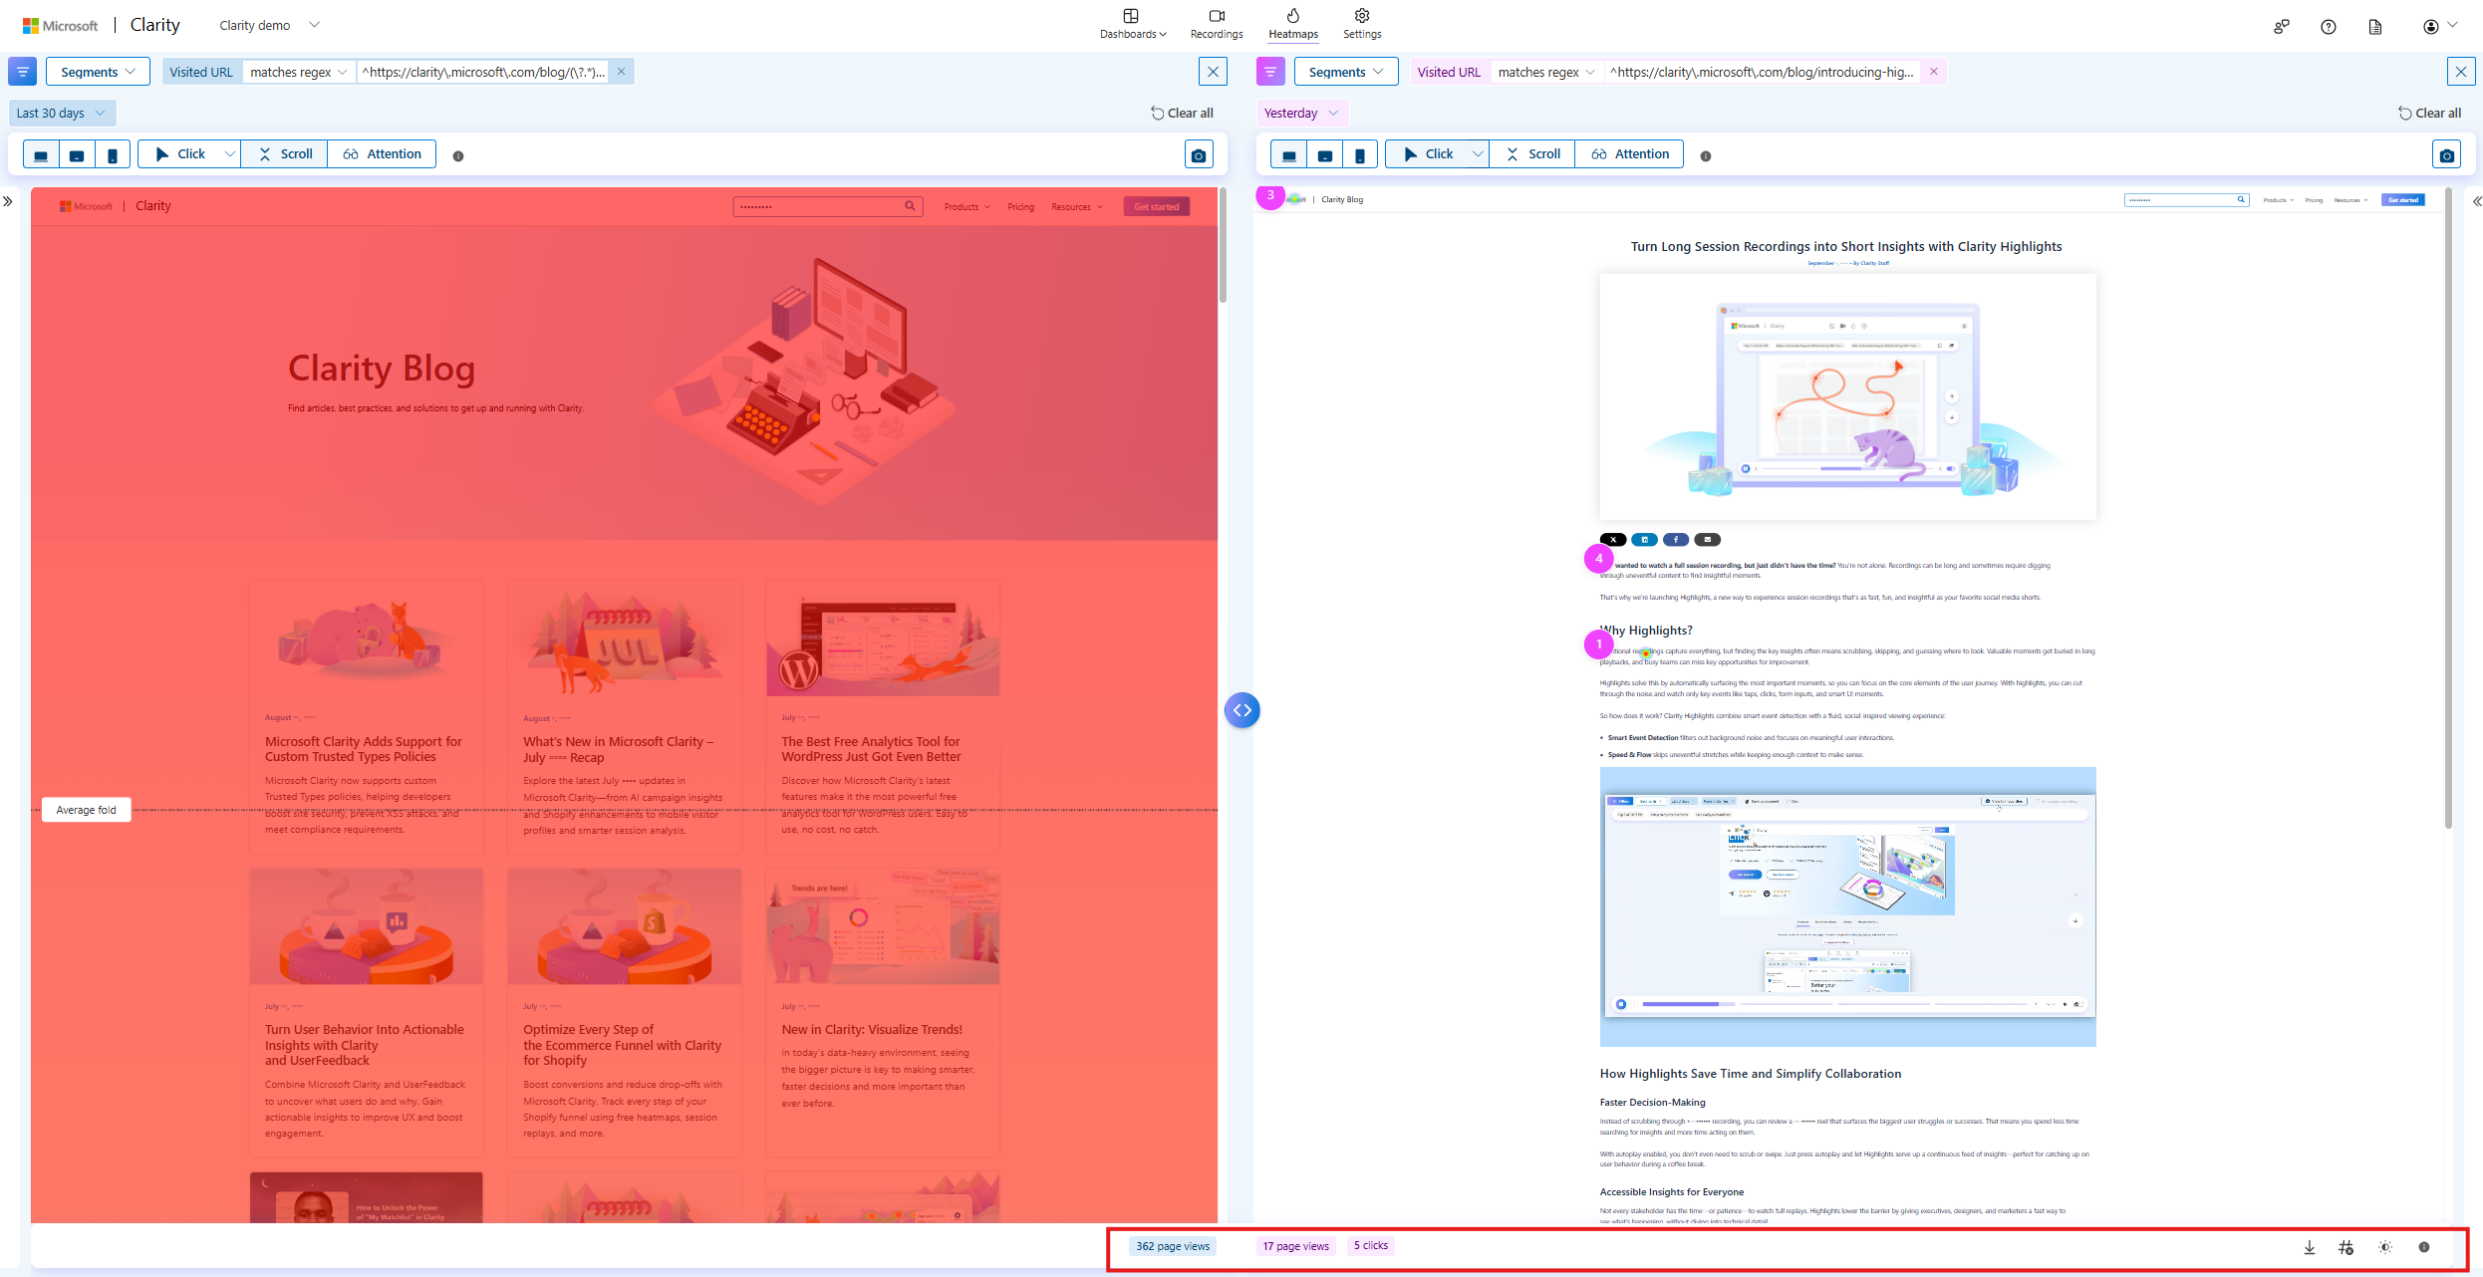Viewport: 2483px width, 1277px height.
Task: Click the Average fold label
Action: (x=87, y=810)
